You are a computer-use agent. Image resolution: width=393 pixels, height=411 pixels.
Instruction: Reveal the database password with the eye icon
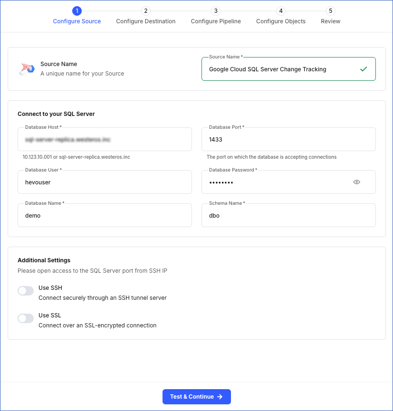[x=356, y=182]
